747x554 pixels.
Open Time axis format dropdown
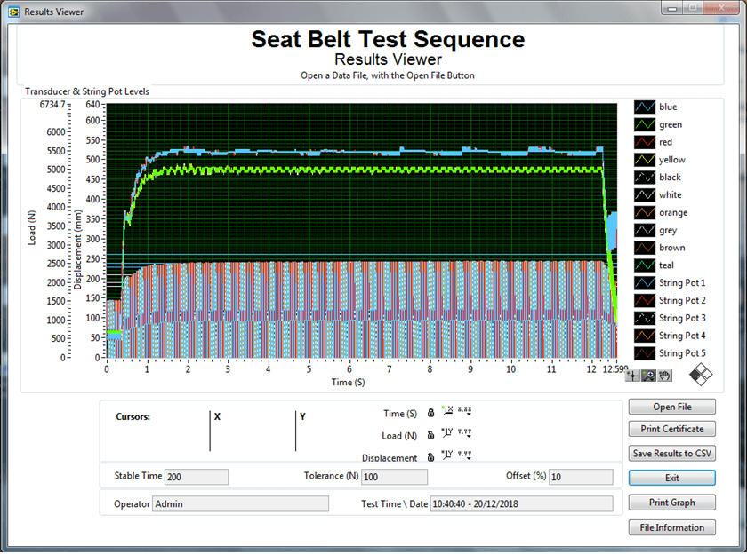[464, 411]
